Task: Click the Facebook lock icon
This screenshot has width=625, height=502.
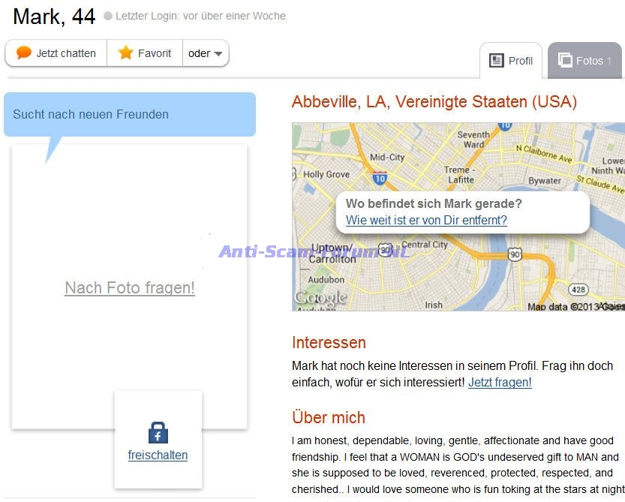Action: click(158, 433)
